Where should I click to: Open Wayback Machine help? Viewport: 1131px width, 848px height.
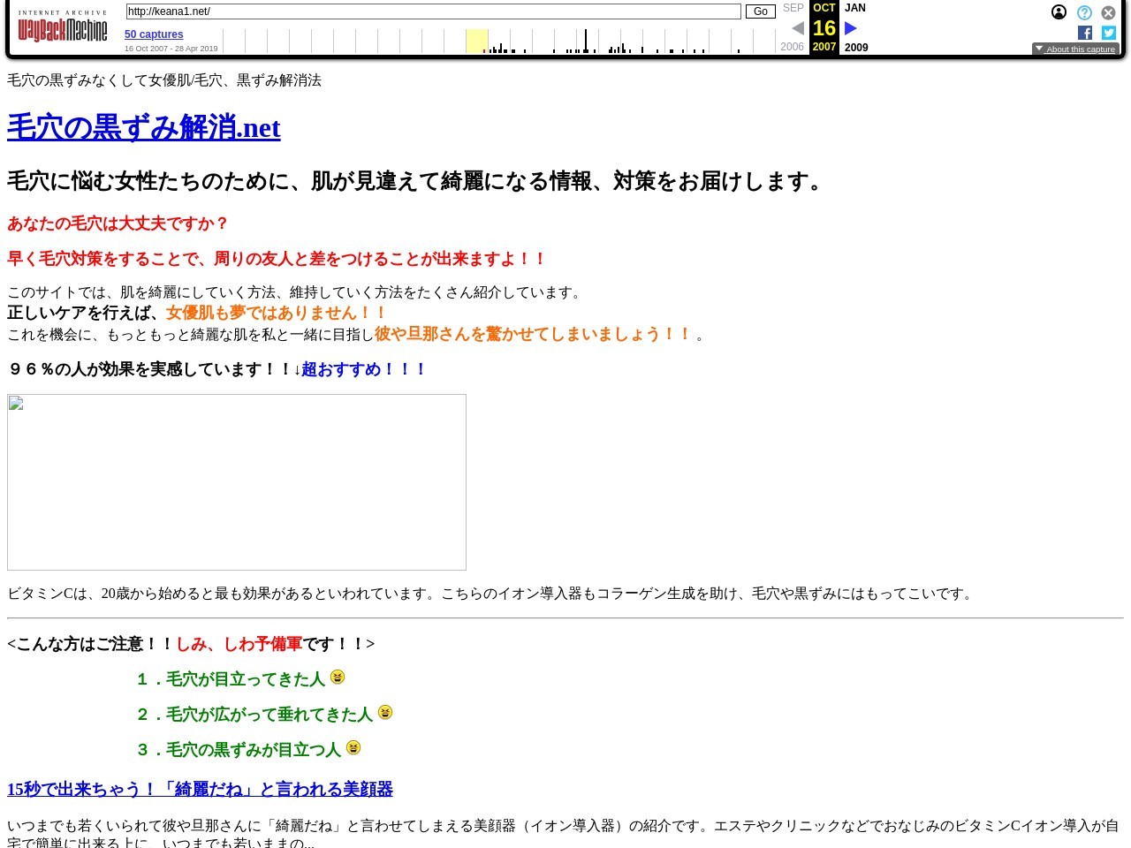(x=1084, y=12)
